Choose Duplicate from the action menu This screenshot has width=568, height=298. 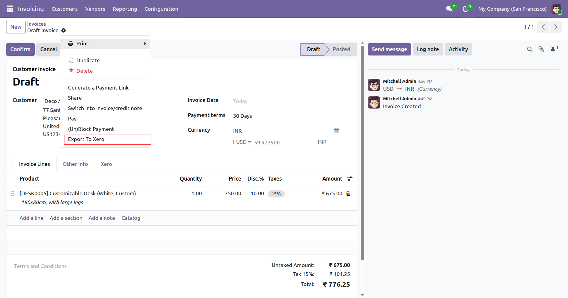pyautogui.click(x=105, y=60)
